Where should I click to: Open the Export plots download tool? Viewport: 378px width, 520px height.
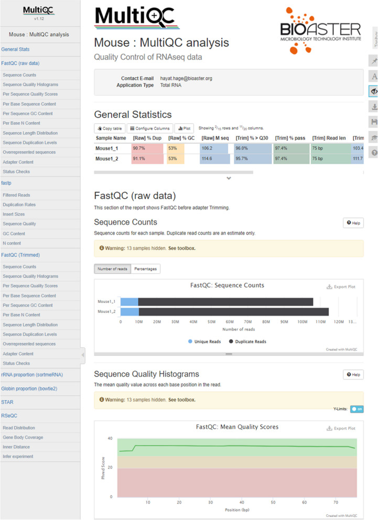point(374,107)
